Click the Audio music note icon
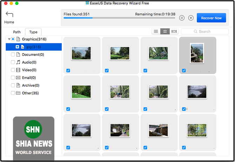This screenshot has height=162, width=235. pyautogui.click(x=18, y=62)
